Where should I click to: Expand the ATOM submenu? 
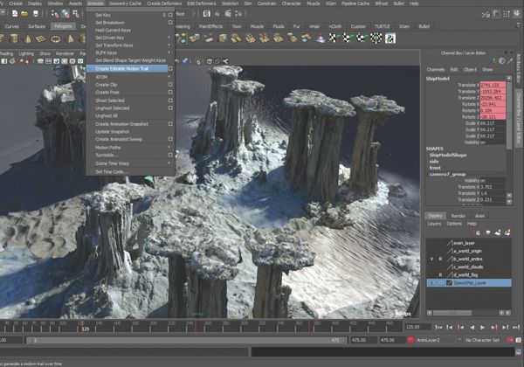pos(169,77)
